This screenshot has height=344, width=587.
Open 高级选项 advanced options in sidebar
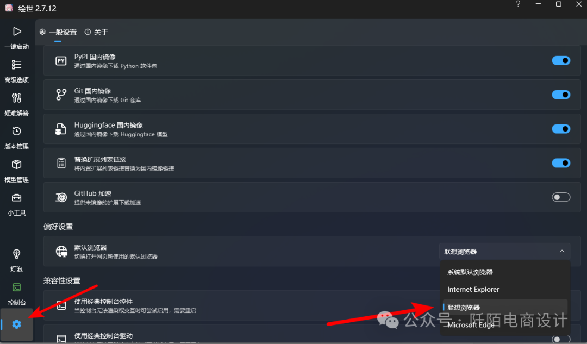pos(16,71)
